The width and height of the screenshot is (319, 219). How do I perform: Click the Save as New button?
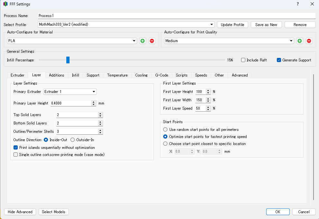click(266, 24)
